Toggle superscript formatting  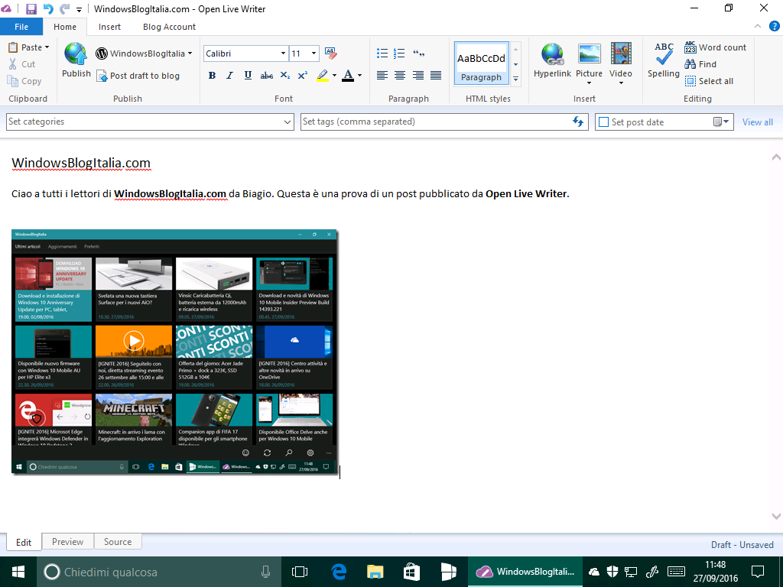click(x=303, y=76)
